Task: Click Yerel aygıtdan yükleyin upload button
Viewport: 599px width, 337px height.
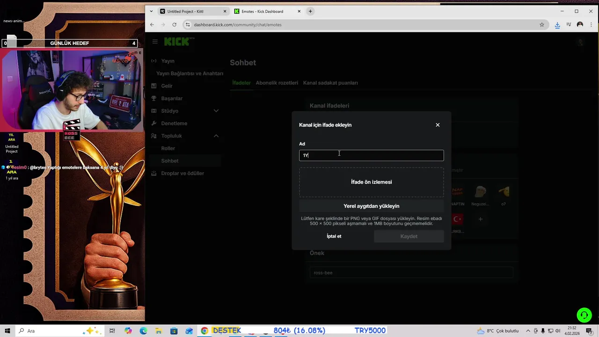Action: point(372,206)
